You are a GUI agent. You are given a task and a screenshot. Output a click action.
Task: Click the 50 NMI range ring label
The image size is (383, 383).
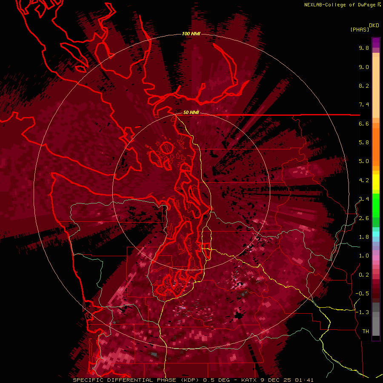191,113
